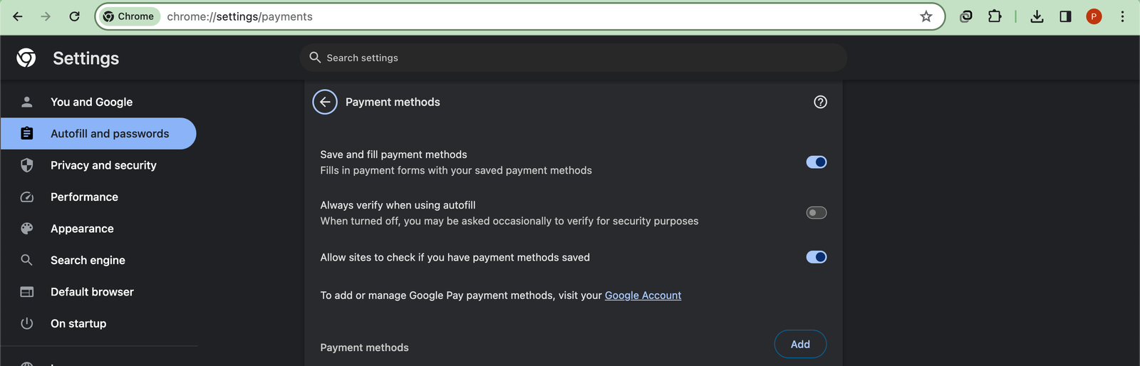This screenshot has width=1140, height=366.
Task: Click the browser forward arrow
Action: coord(46,16)
